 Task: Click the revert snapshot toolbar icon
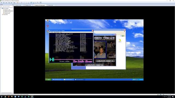click(x=27, y=3)
